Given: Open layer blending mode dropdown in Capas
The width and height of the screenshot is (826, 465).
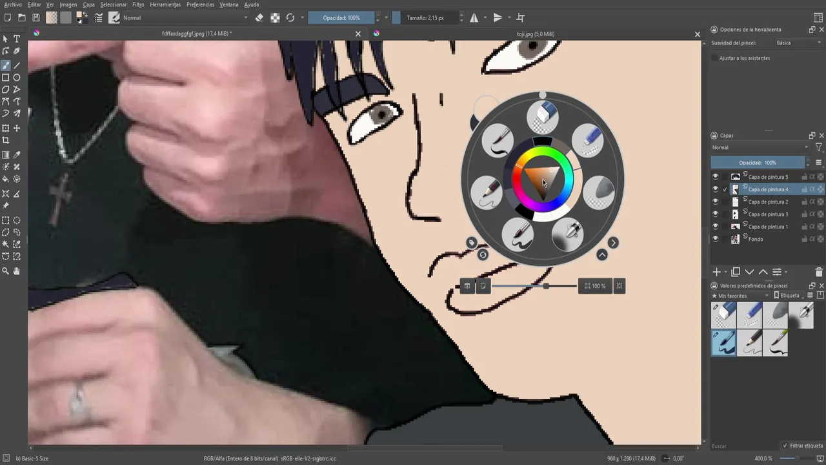Looking at the screenshot, I should coord(760,147).
